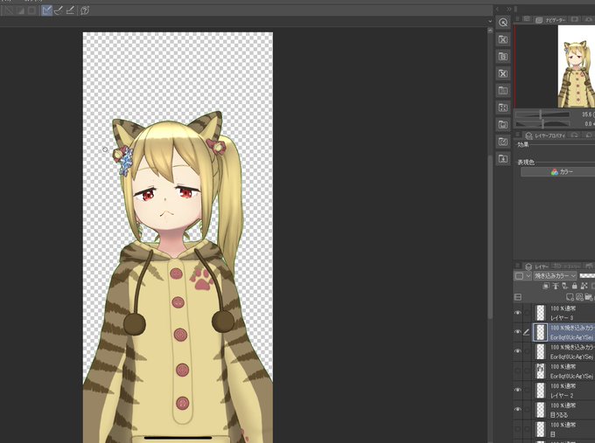Toggle the lock layer padlock icon

tap(575, 286)
